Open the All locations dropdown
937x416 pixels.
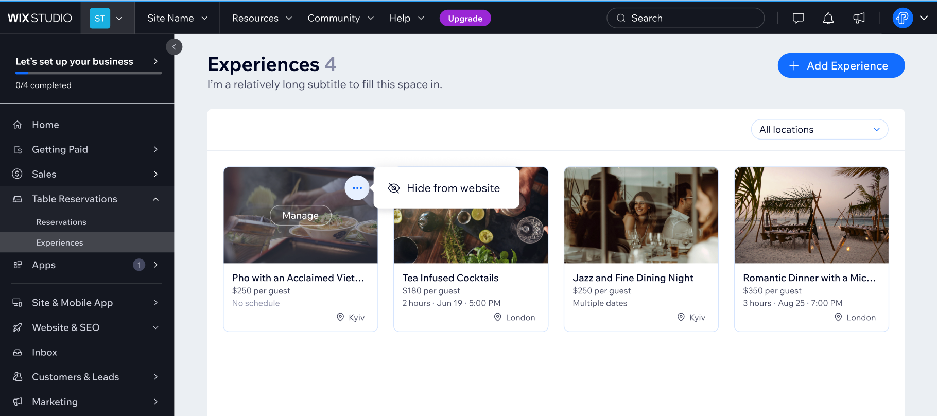(x=819, y=130)
